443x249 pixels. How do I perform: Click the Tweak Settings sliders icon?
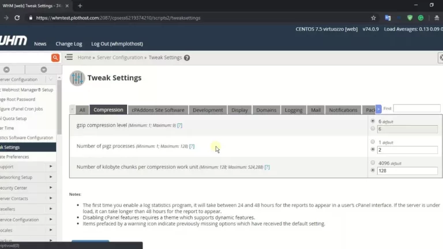point(77,78)
